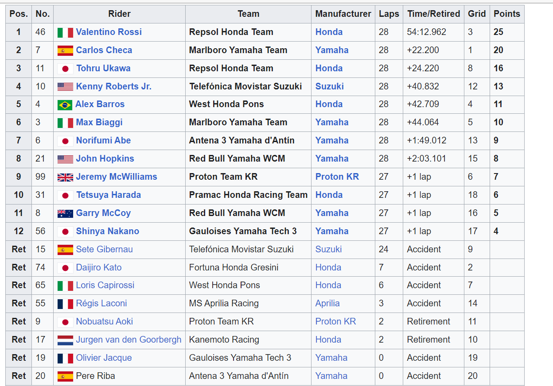Visit the Shinya Nakano rider link
553x386 pixels.
(x=107, y=231)
